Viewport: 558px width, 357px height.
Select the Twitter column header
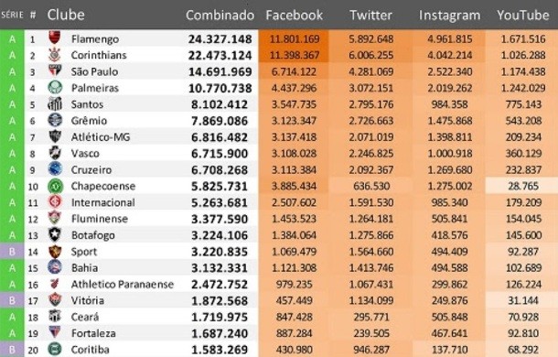pos(370,15)
